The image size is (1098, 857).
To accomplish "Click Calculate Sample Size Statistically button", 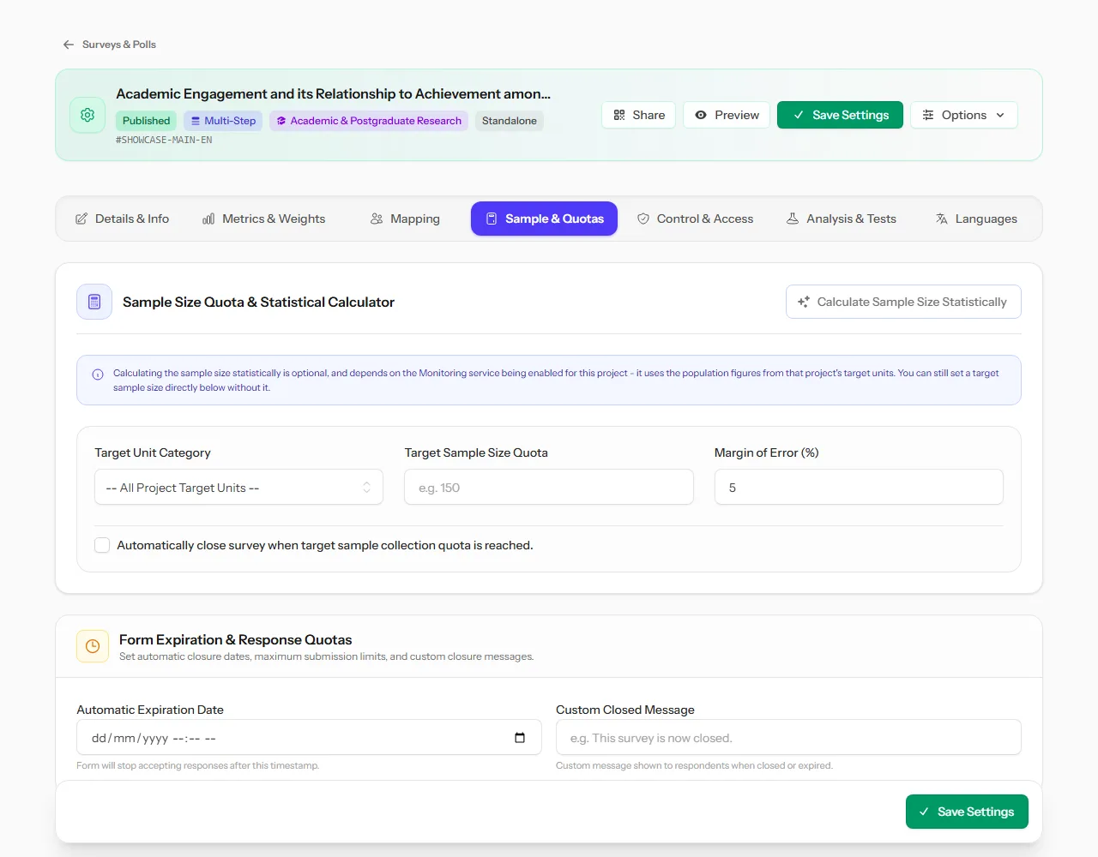I will pos(903,302).
